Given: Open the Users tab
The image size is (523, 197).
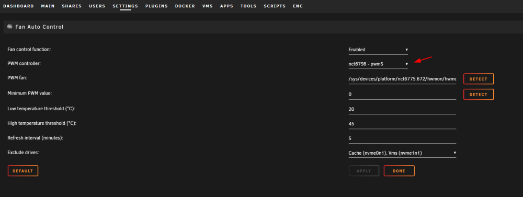Looking at the screenshot, I should (97, 6).
